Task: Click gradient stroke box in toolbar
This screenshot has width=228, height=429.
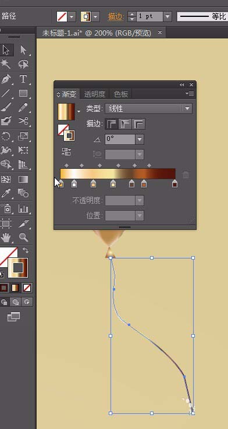Action: [18, 268]
